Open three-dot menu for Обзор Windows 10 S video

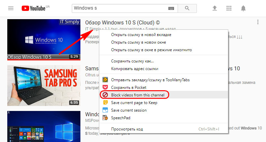click(258, 22)
